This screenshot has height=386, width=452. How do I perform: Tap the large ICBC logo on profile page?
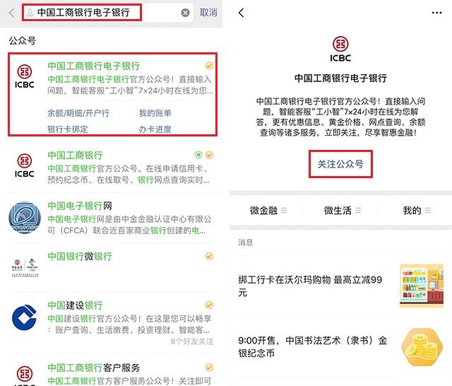coord(340,49)
